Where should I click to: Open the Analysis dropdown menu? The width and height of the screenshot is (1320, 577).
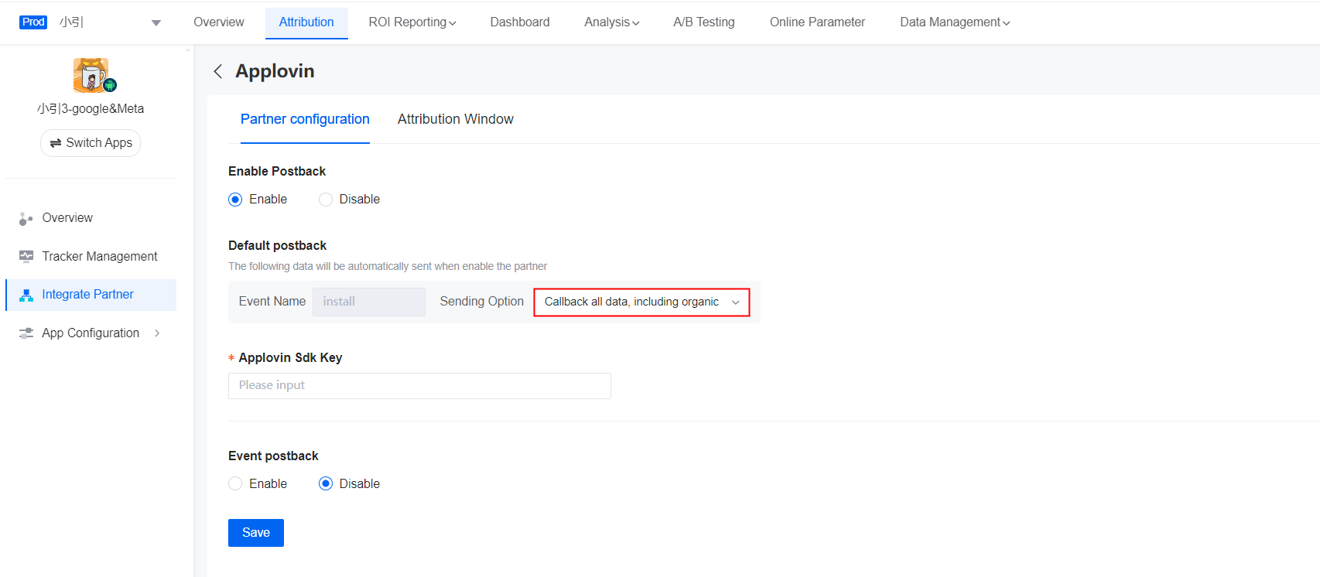[x=612, y=22]
